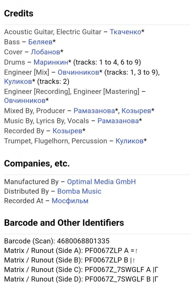Click the Barcode and Other Identifiers heading

click(x=64, y=223)
